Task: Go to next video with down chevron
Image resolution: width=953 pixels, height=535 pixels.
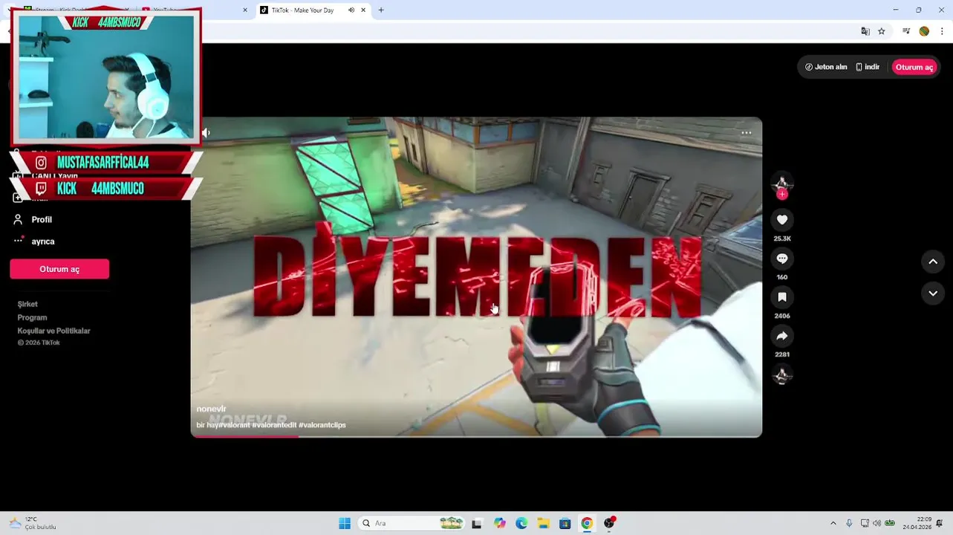Action: (933, 294)
